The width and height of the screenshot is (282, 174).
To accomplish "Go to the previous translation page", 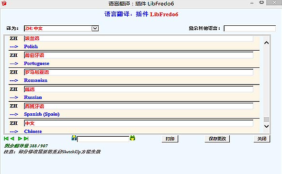I will 12,139.
